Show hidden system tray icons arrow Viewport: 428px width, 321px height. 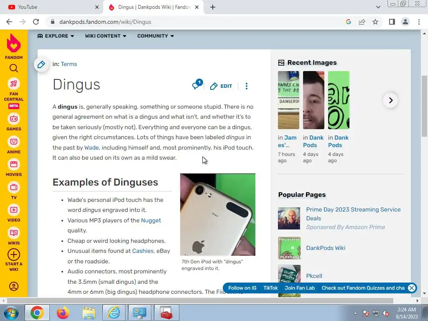click(355, 313)
